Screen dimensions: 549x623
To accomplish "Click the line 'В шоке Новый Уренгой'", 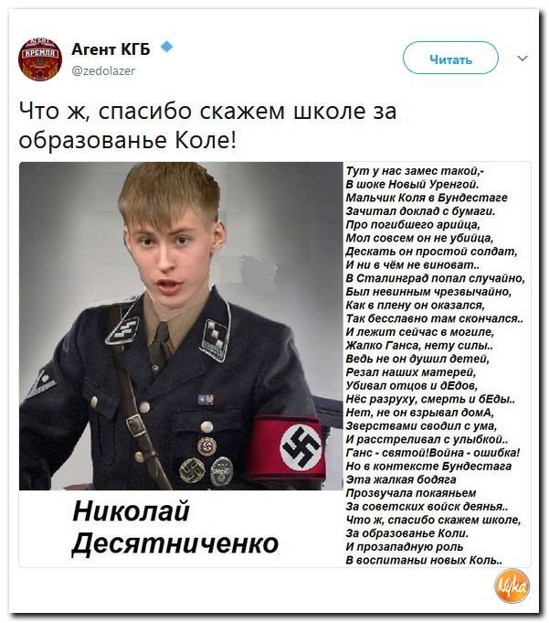I will coord(412,184).
